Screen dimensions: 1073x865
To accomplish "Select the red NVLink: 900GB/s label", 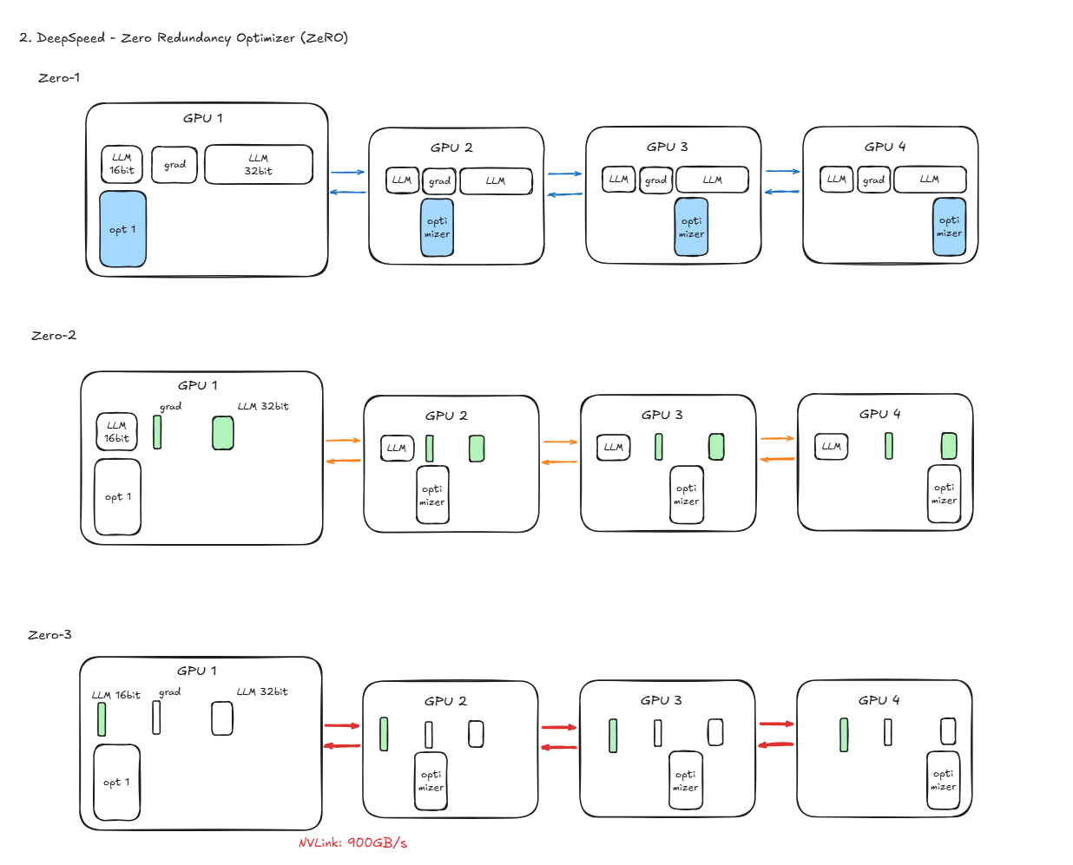I will click(x=352, y=843).
